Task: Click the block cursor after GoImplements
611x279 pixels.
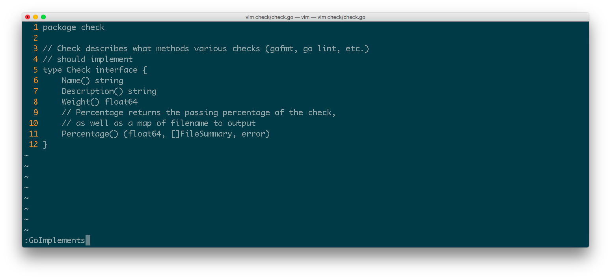Action: (88, 240)
